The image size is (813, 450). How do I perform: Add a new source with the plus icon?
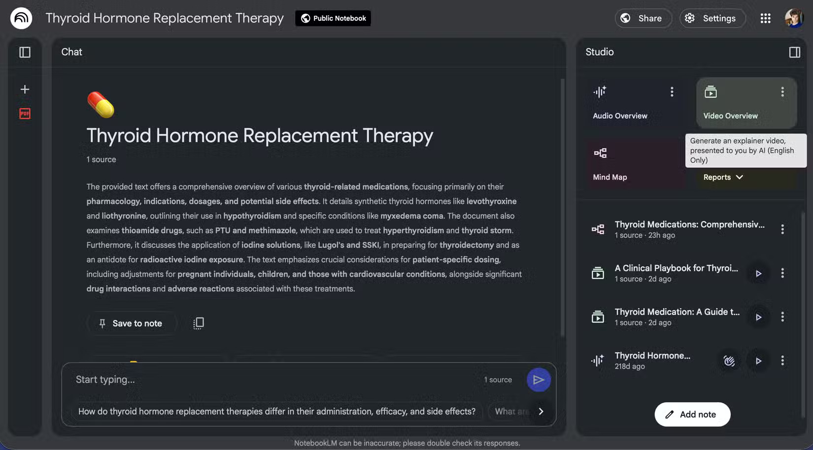pyautogui.click(x=24, y=89)
